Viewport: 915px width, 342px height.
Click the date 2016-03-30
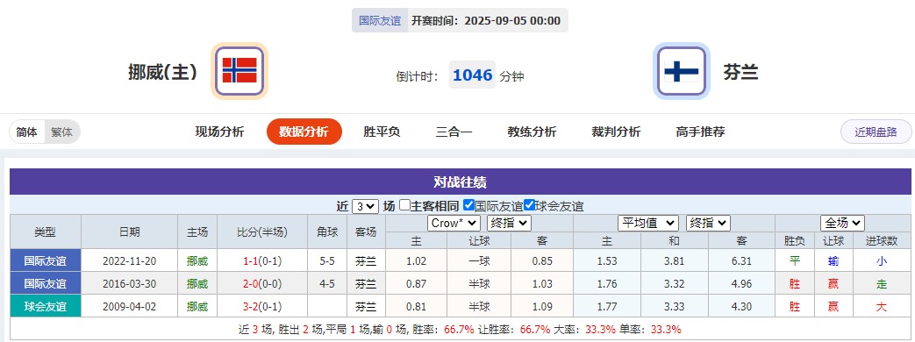pyautogui.click(x=130, y=283)
